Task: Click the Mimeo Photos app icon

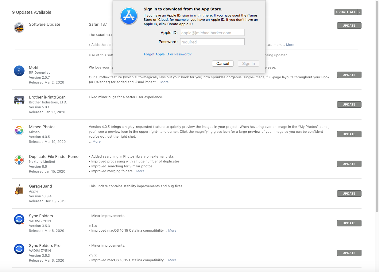Action: click(x=19, y=130)
